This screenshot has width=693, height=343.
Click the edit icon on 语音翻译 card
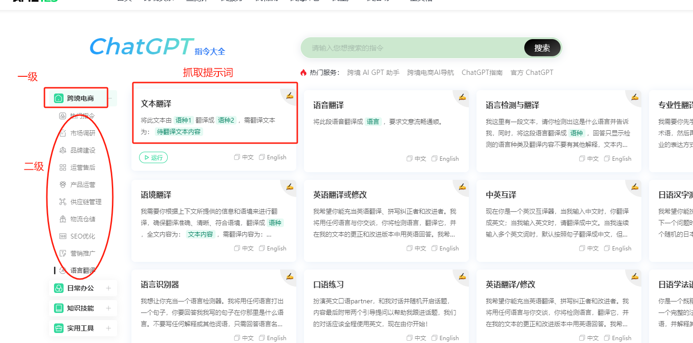[x=462, y=97]
